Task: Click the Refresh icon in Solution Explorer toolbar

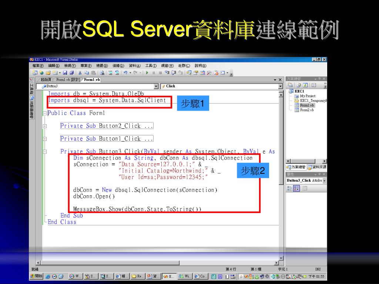Action: pyautogui.click(x=305, y=85)
